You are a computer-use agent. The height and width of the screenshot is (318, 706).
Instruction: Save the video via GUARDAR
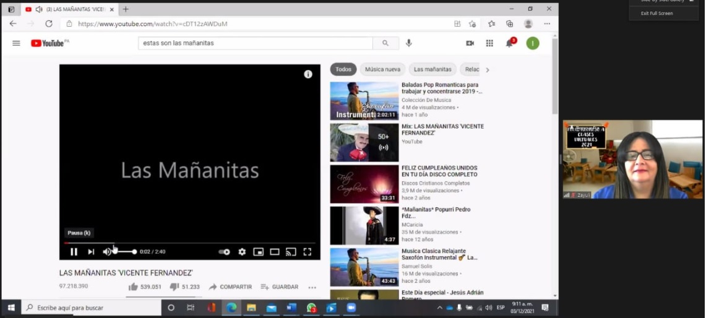point(280,287)
